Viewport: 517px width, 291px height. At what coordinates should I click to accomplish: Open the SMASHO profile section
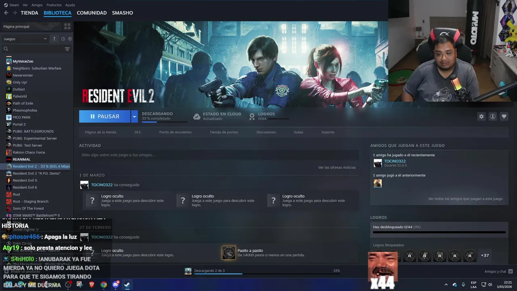122,13
